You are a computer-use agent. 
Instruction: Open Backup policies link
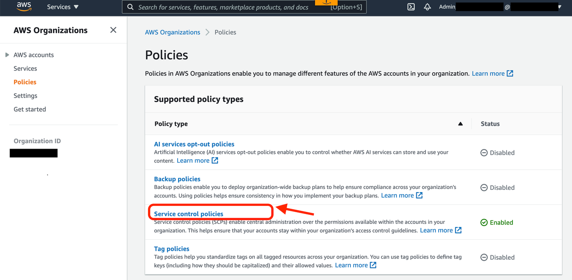pyautogui.click(x=177, y=179)
